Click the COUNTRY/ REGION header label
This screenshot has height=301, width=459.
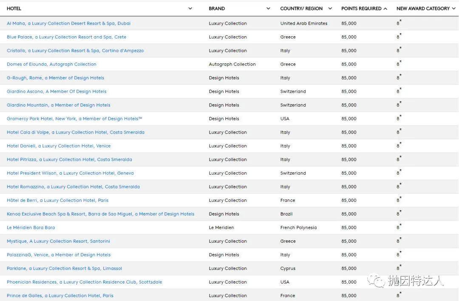point(301,9)
